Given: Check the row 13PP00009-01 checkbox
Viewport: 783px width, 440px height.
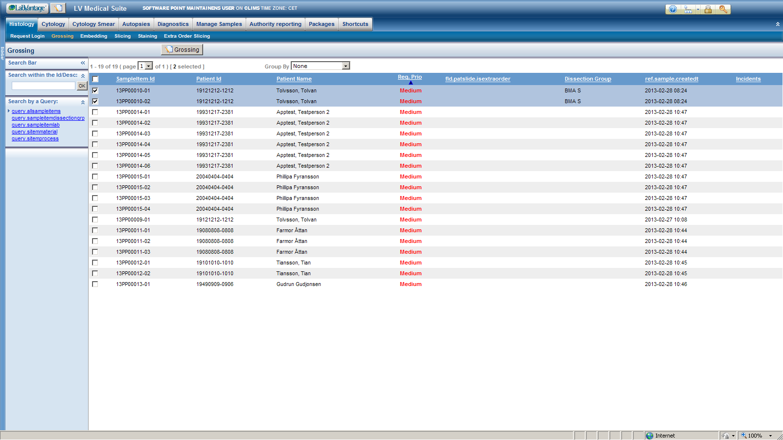Looking at the screenshot, I should click(x=95, y=220).
